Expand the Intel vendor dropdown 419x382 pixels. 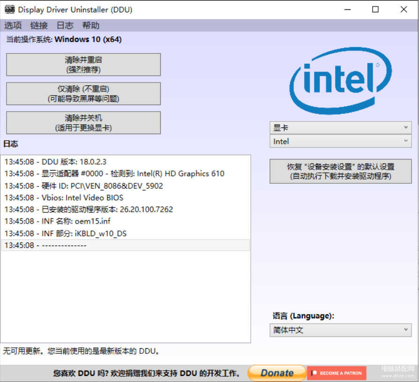tap(340, 141)
